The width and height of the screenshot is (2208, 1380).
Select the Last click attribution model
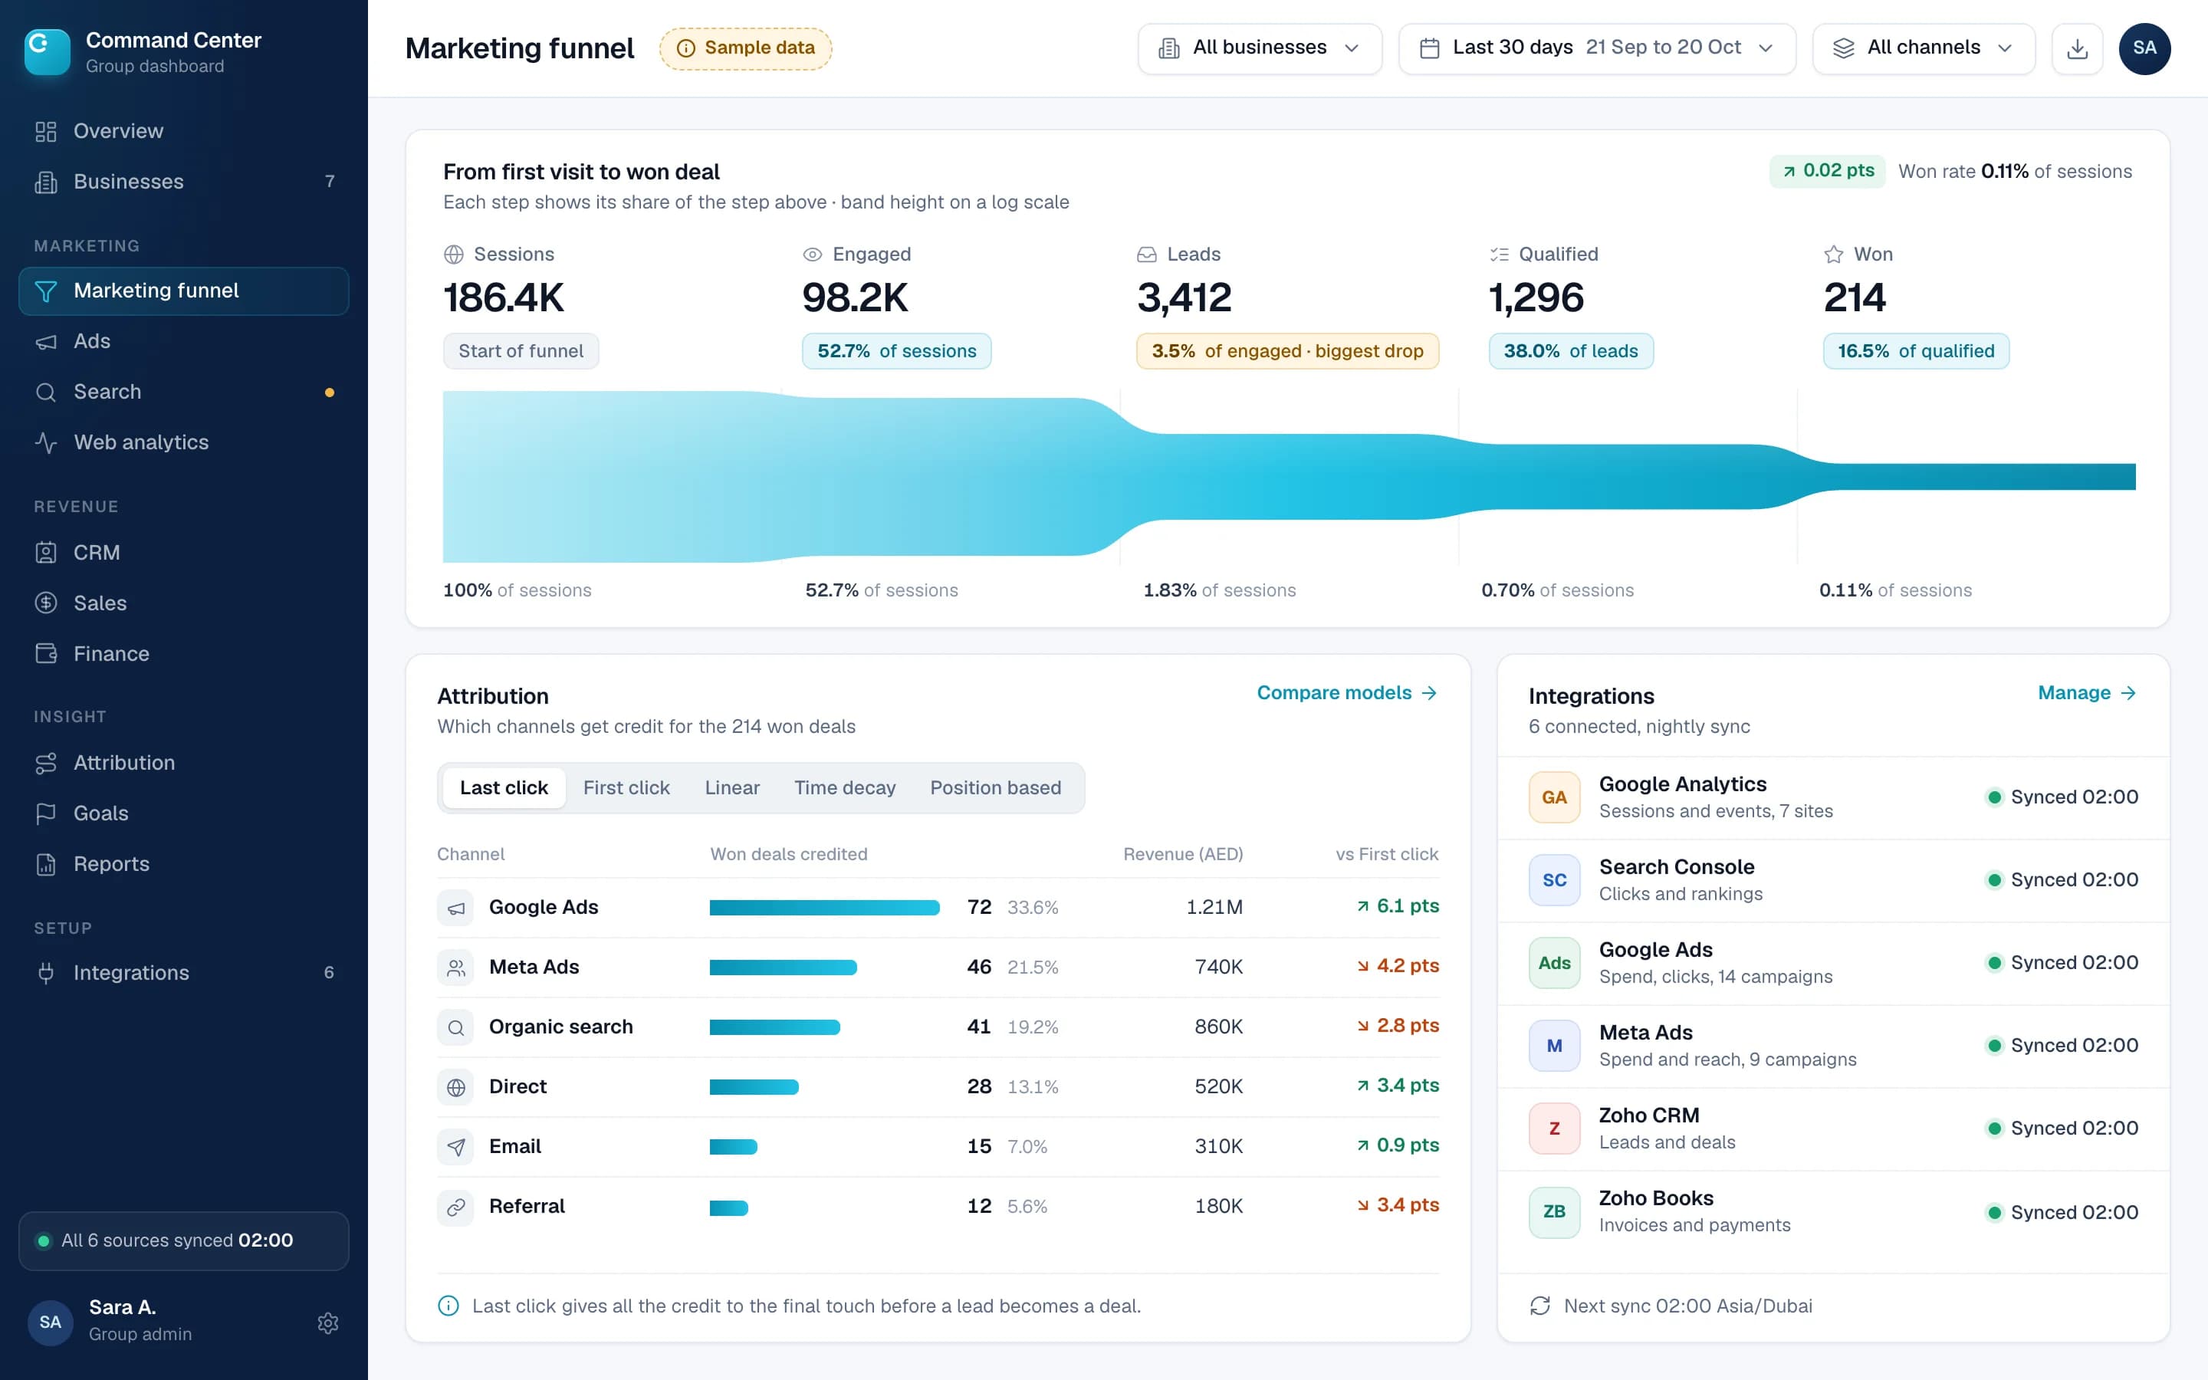(504, 787)
